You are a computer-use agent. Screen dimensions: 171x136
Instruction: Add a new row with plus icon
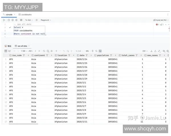(x=56, y=51)
